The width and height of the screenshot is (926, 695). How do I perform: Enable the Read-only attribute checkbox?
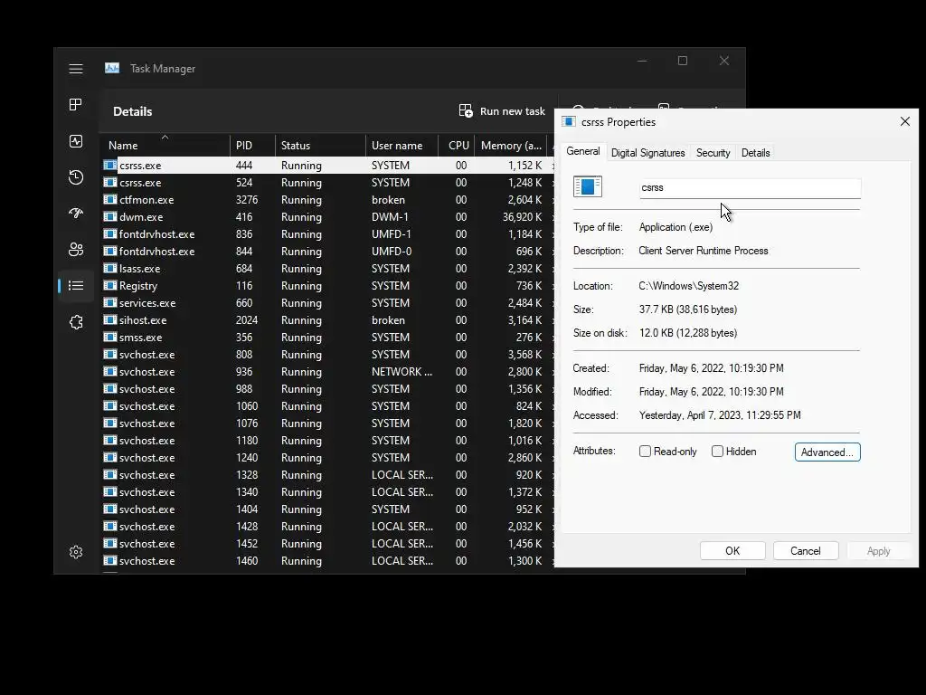coord(645,452)
